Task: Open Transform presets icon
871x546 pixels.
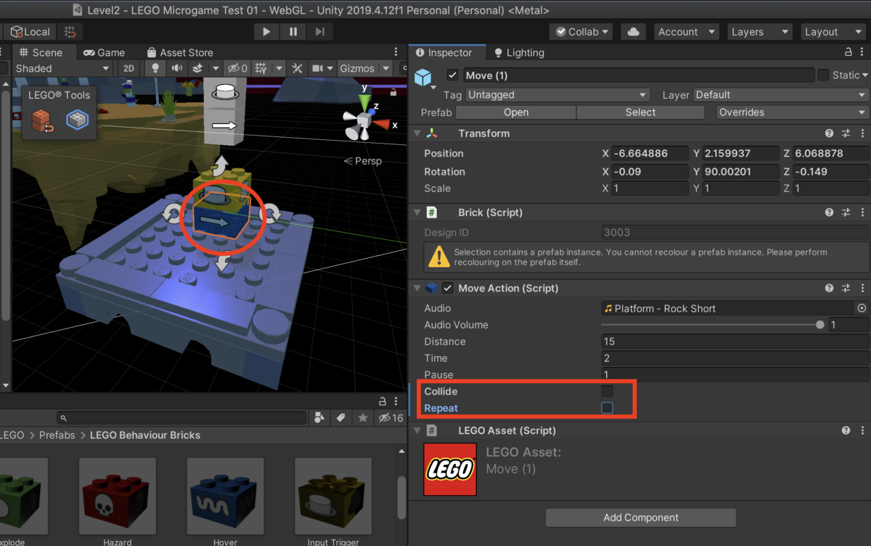Action: pos(846,133)
